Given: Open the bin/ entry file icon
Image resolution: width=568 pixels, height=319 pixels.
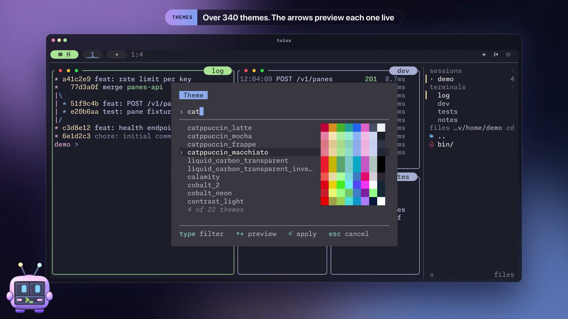Looking at the screenshot, I should point(432,144).
